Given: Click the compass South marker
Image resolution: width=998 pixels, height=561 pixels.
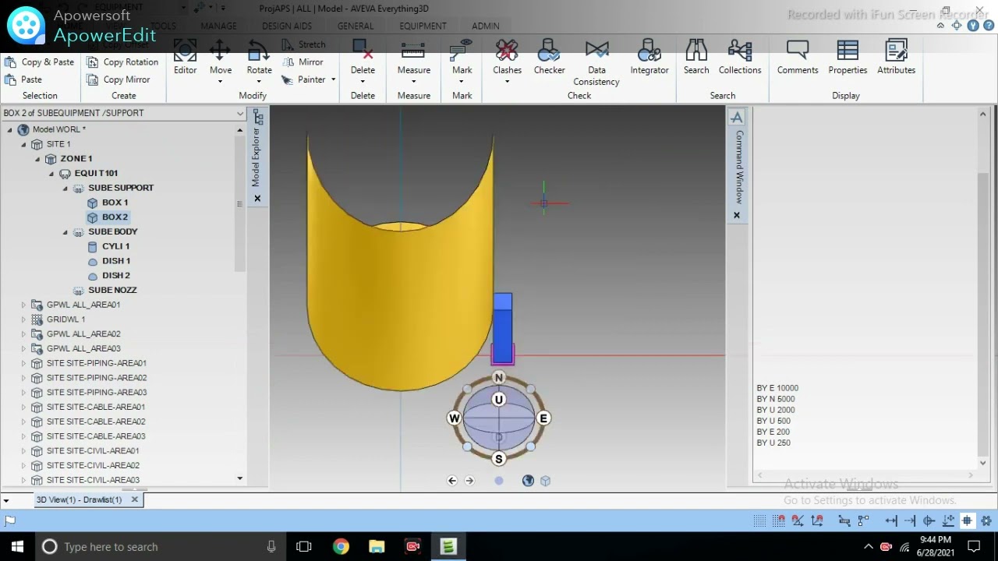Looking at the screenshot, I should click(499, 459).
